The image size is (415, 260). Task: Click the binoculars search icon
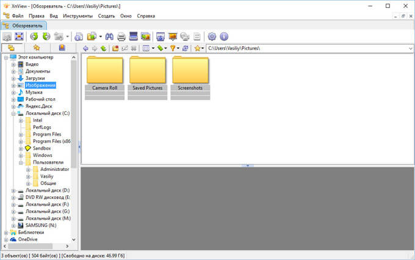[109, 37]
